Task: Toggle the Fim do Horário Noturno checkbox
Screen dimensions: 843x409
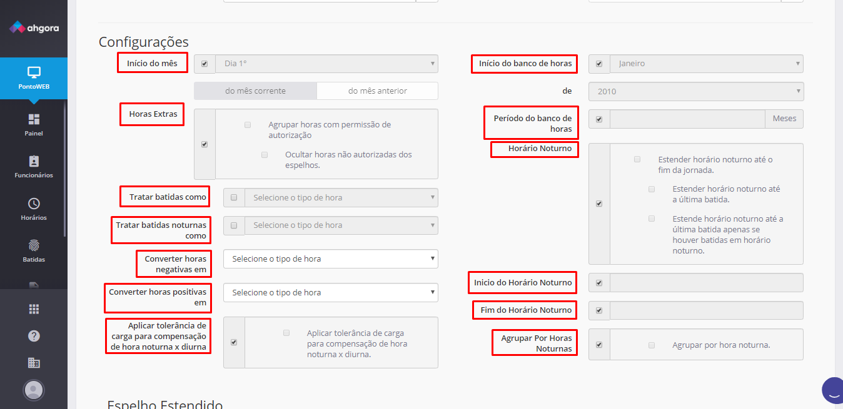Action: pyautogui.click(x=599, y=310)
